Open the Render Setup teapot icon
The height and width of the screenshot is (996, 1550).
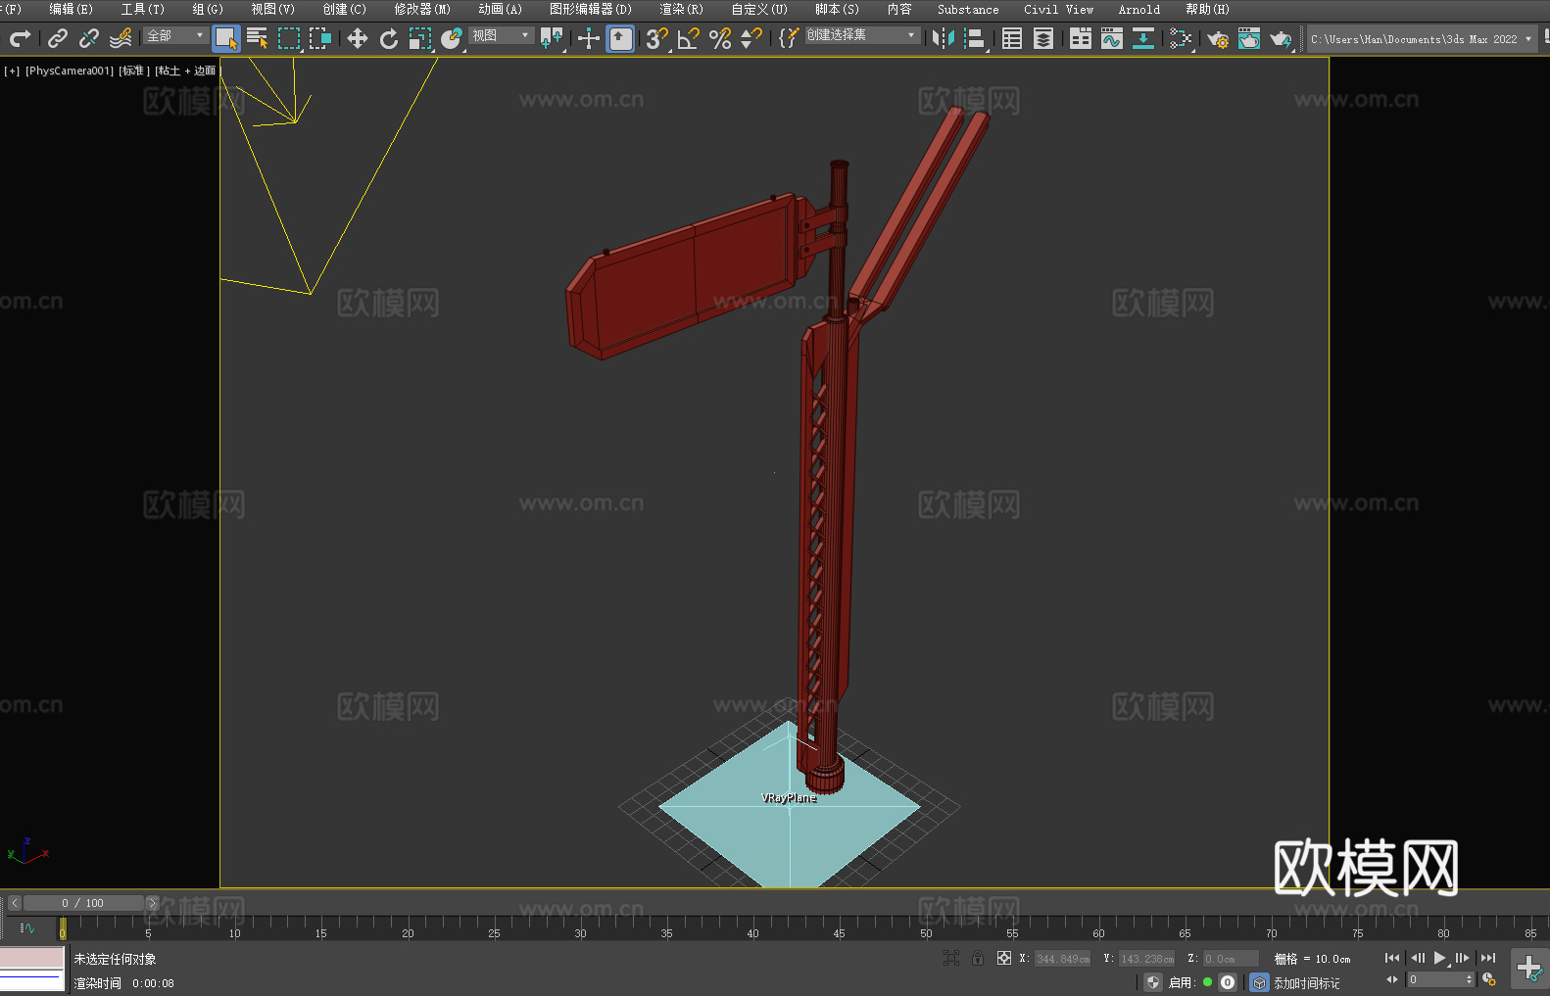[1217, 38]
